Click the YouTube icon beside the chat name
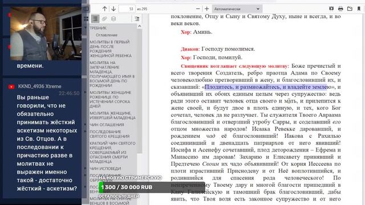This screenshot has width=365, height=205. tap(11, 87)
